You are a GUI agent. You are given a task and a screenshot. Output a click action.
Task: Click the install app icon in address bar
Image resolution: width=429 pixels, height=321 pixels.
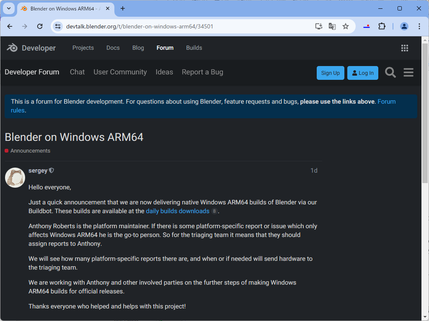318,26
